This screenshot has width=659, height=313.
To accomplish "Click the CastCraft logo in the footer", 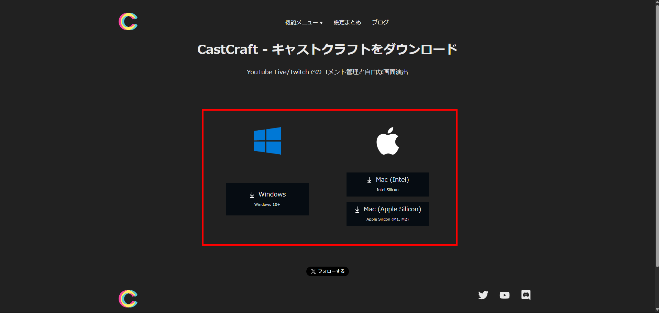I will coord(128,299).
